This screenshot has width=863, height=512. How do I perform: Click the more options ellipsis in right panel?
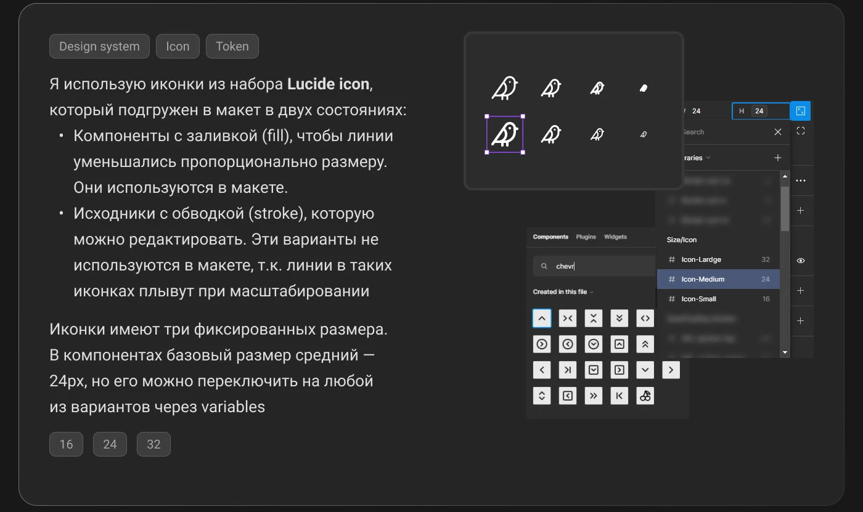click(801, 180)
